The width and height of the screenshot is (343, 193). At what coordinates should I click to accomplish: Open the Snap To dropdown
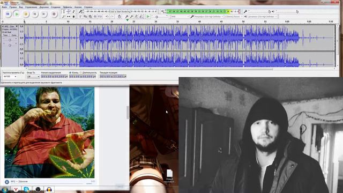[x=33, y=76]
